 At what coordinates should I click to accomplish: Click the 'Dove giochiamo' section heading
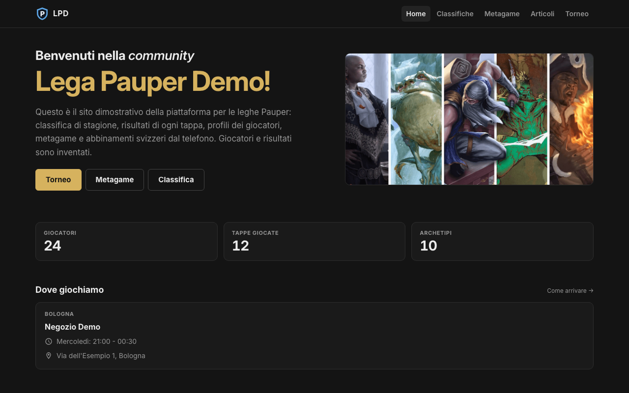click(69, 290)
